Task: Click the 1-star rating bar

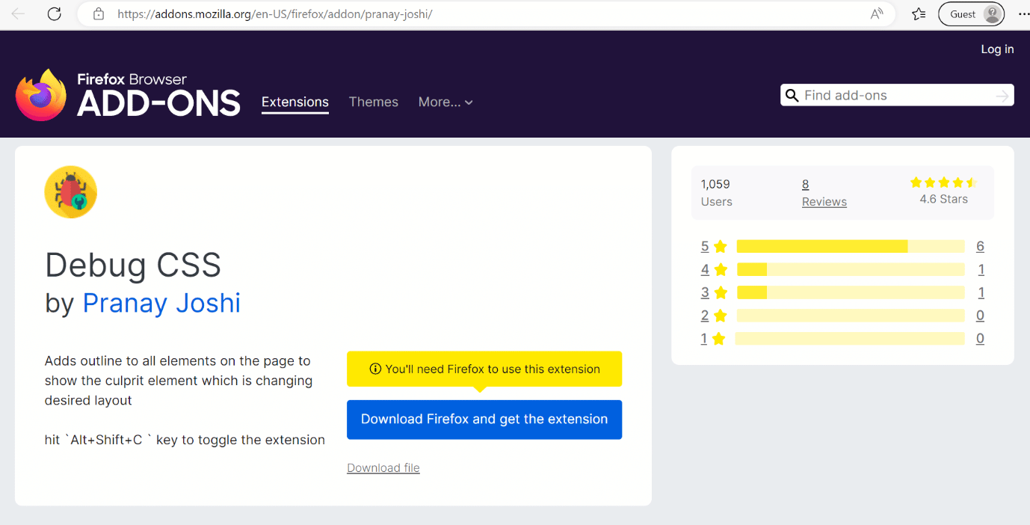Action: point(850,339)
